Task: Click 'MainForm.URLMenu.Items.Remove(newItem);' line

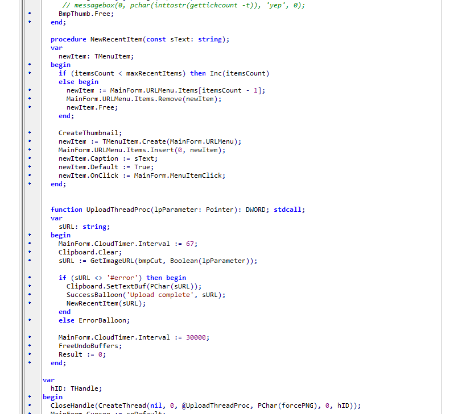Action: point(144,99)
